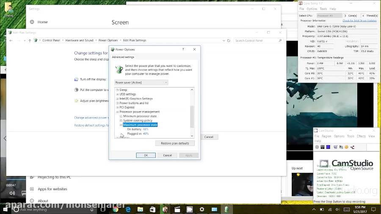Expand Intel(R) Graphics Settings node
The width and height of the screenshot is (381, 214).
coord(117,99)
